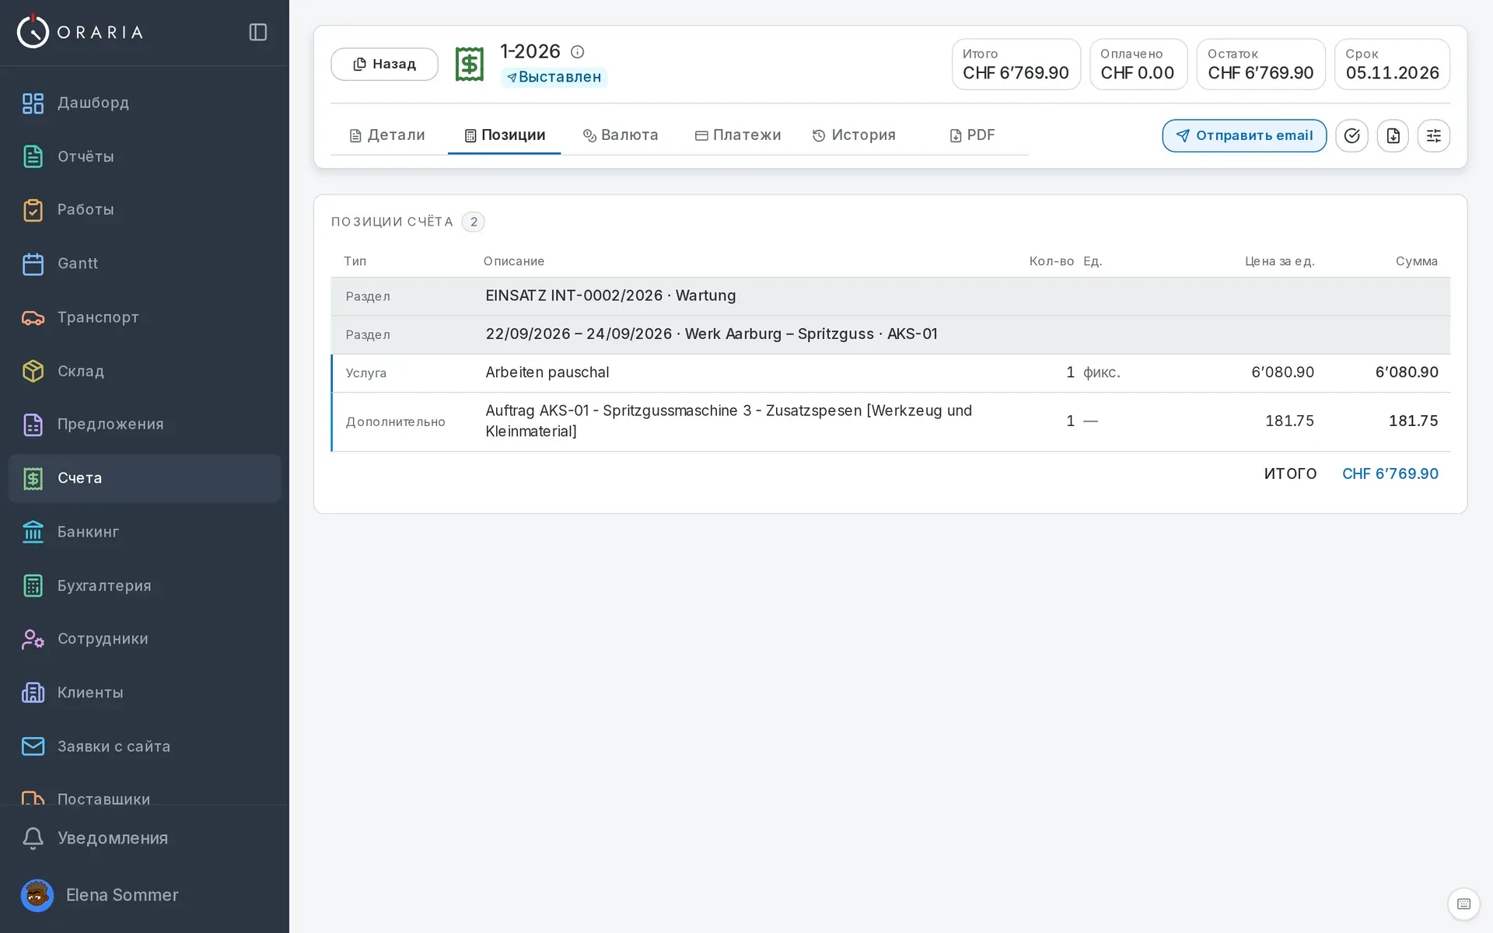Click the document download icon button

click(x=1393, y=135)
